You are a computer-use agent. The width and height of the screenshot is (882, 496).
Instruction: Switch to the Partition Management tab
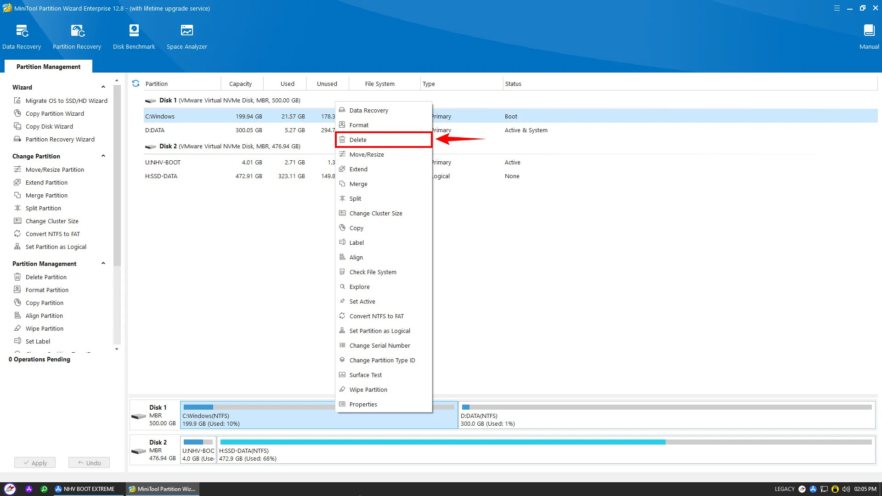coord(48,67)
